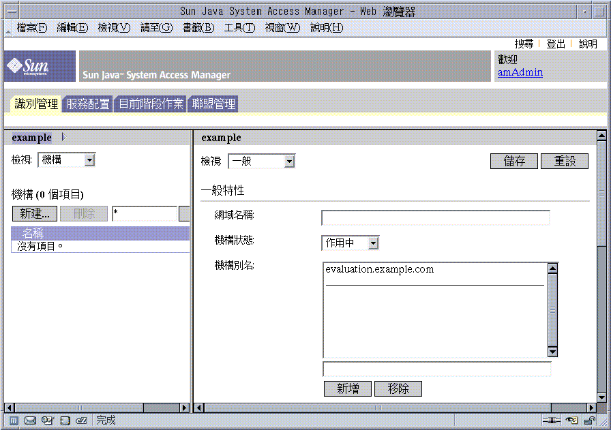
Task: Open the 說明(H) menu
Action: coord(327,28)
